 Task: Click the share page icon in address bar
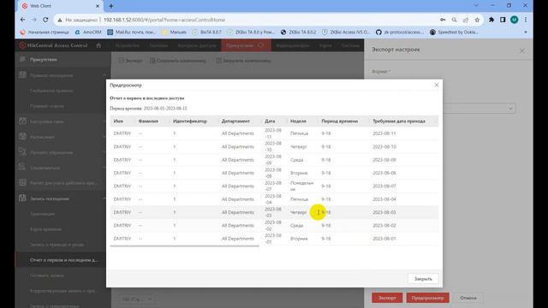click(x=466, y=20)
